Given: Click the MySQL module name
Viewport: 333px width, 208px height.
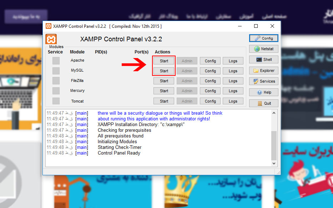Looking at the screenshot, I should 77,70.
